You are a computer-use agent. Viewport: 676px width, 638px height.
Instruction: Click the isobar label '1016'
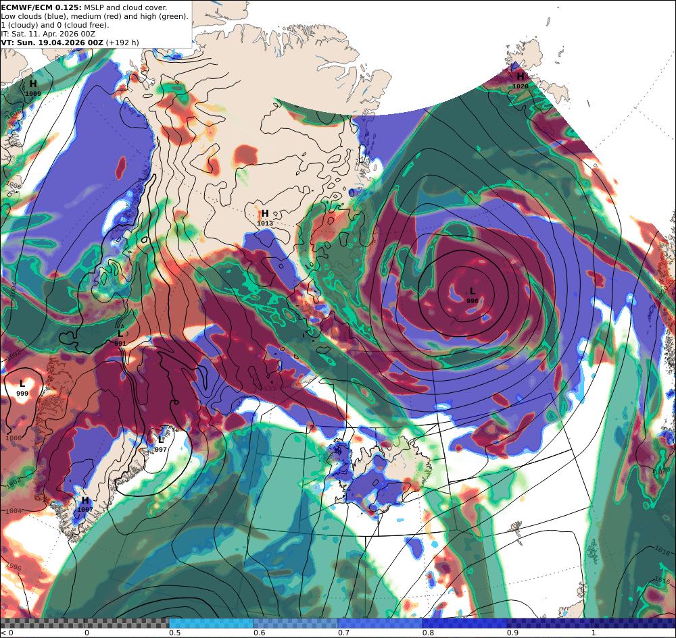pyautogui.click(x=662, y=580)
